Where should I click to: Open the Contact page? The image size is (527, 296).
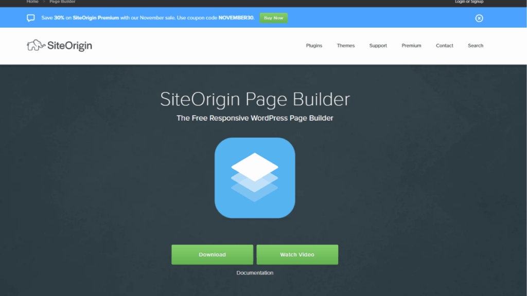click(x=444, y=45)
